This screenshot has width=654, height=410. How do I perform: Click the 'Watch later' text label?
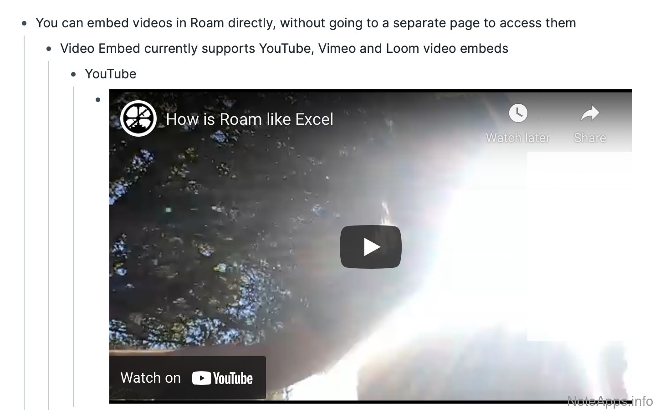(x=518, y=138)
